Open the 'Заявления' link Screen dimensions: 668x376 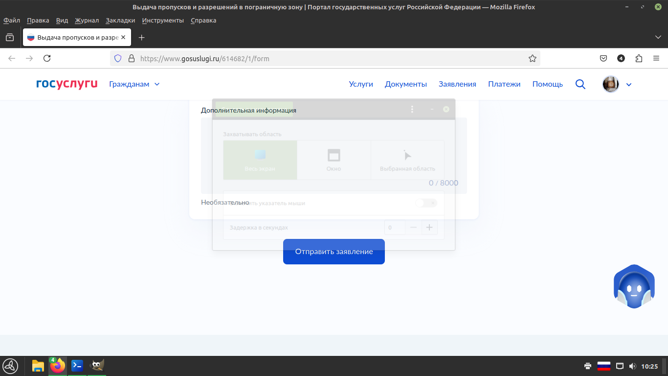(457, 84)
